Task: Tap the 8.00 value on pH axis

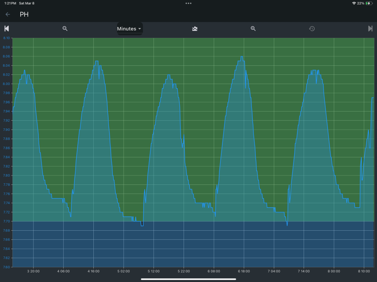Action: click(6, 84)
